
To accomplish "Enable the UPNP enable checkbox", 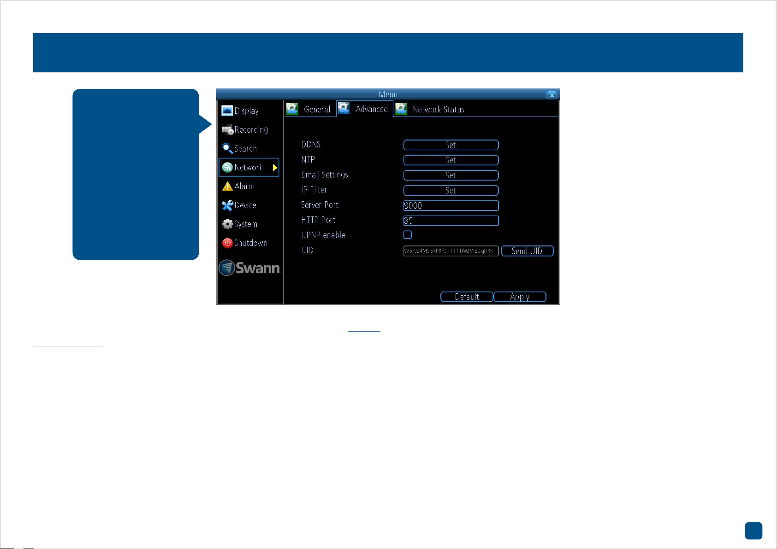I will (x=408, y=235).
